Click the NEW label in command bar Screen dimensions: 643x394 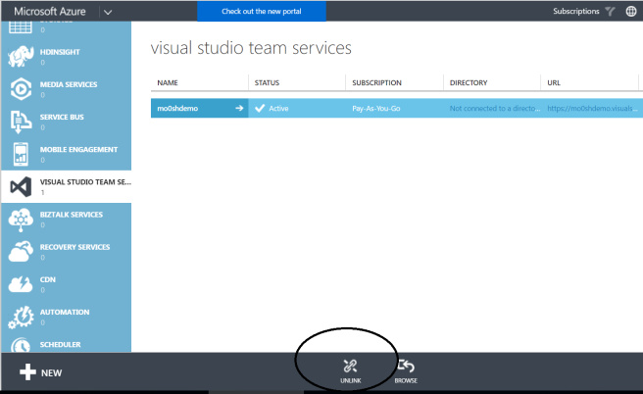51,373
